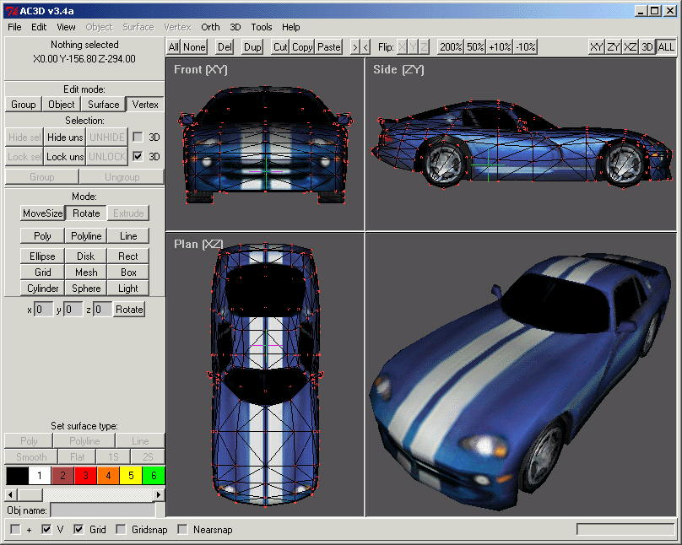This screenshot has height=545, width=682.
Task: Click the 200% zoom toolbar button
Action: point(451,47)
